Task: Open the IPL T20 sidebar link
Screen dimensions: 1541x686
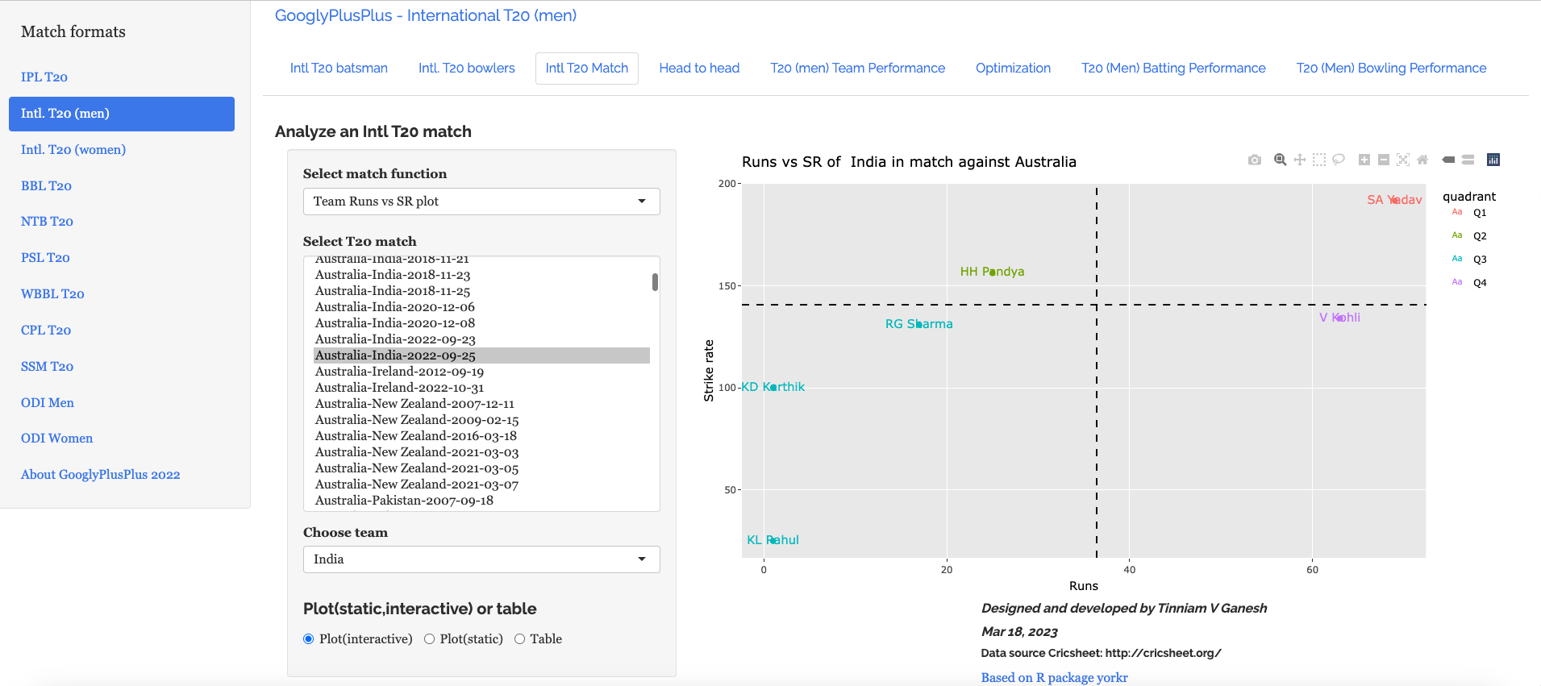Action: click(44, 77)
